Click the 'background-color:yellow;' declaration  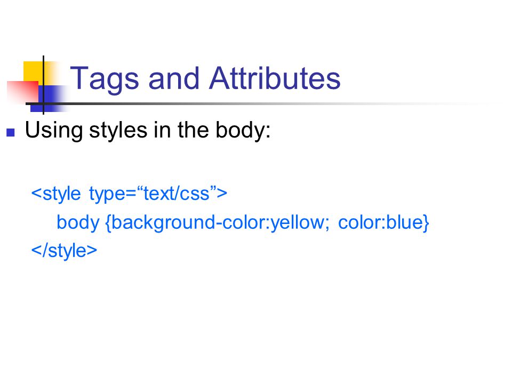[218, 223]
